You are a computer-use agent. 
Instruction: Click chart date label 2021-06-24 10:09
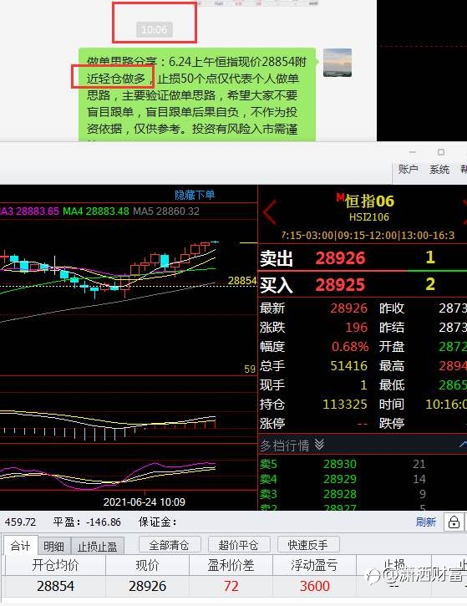(144, 502)
